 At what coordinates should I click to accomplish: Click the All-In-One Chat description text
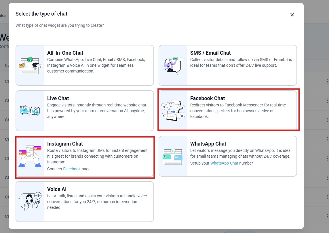96,65
